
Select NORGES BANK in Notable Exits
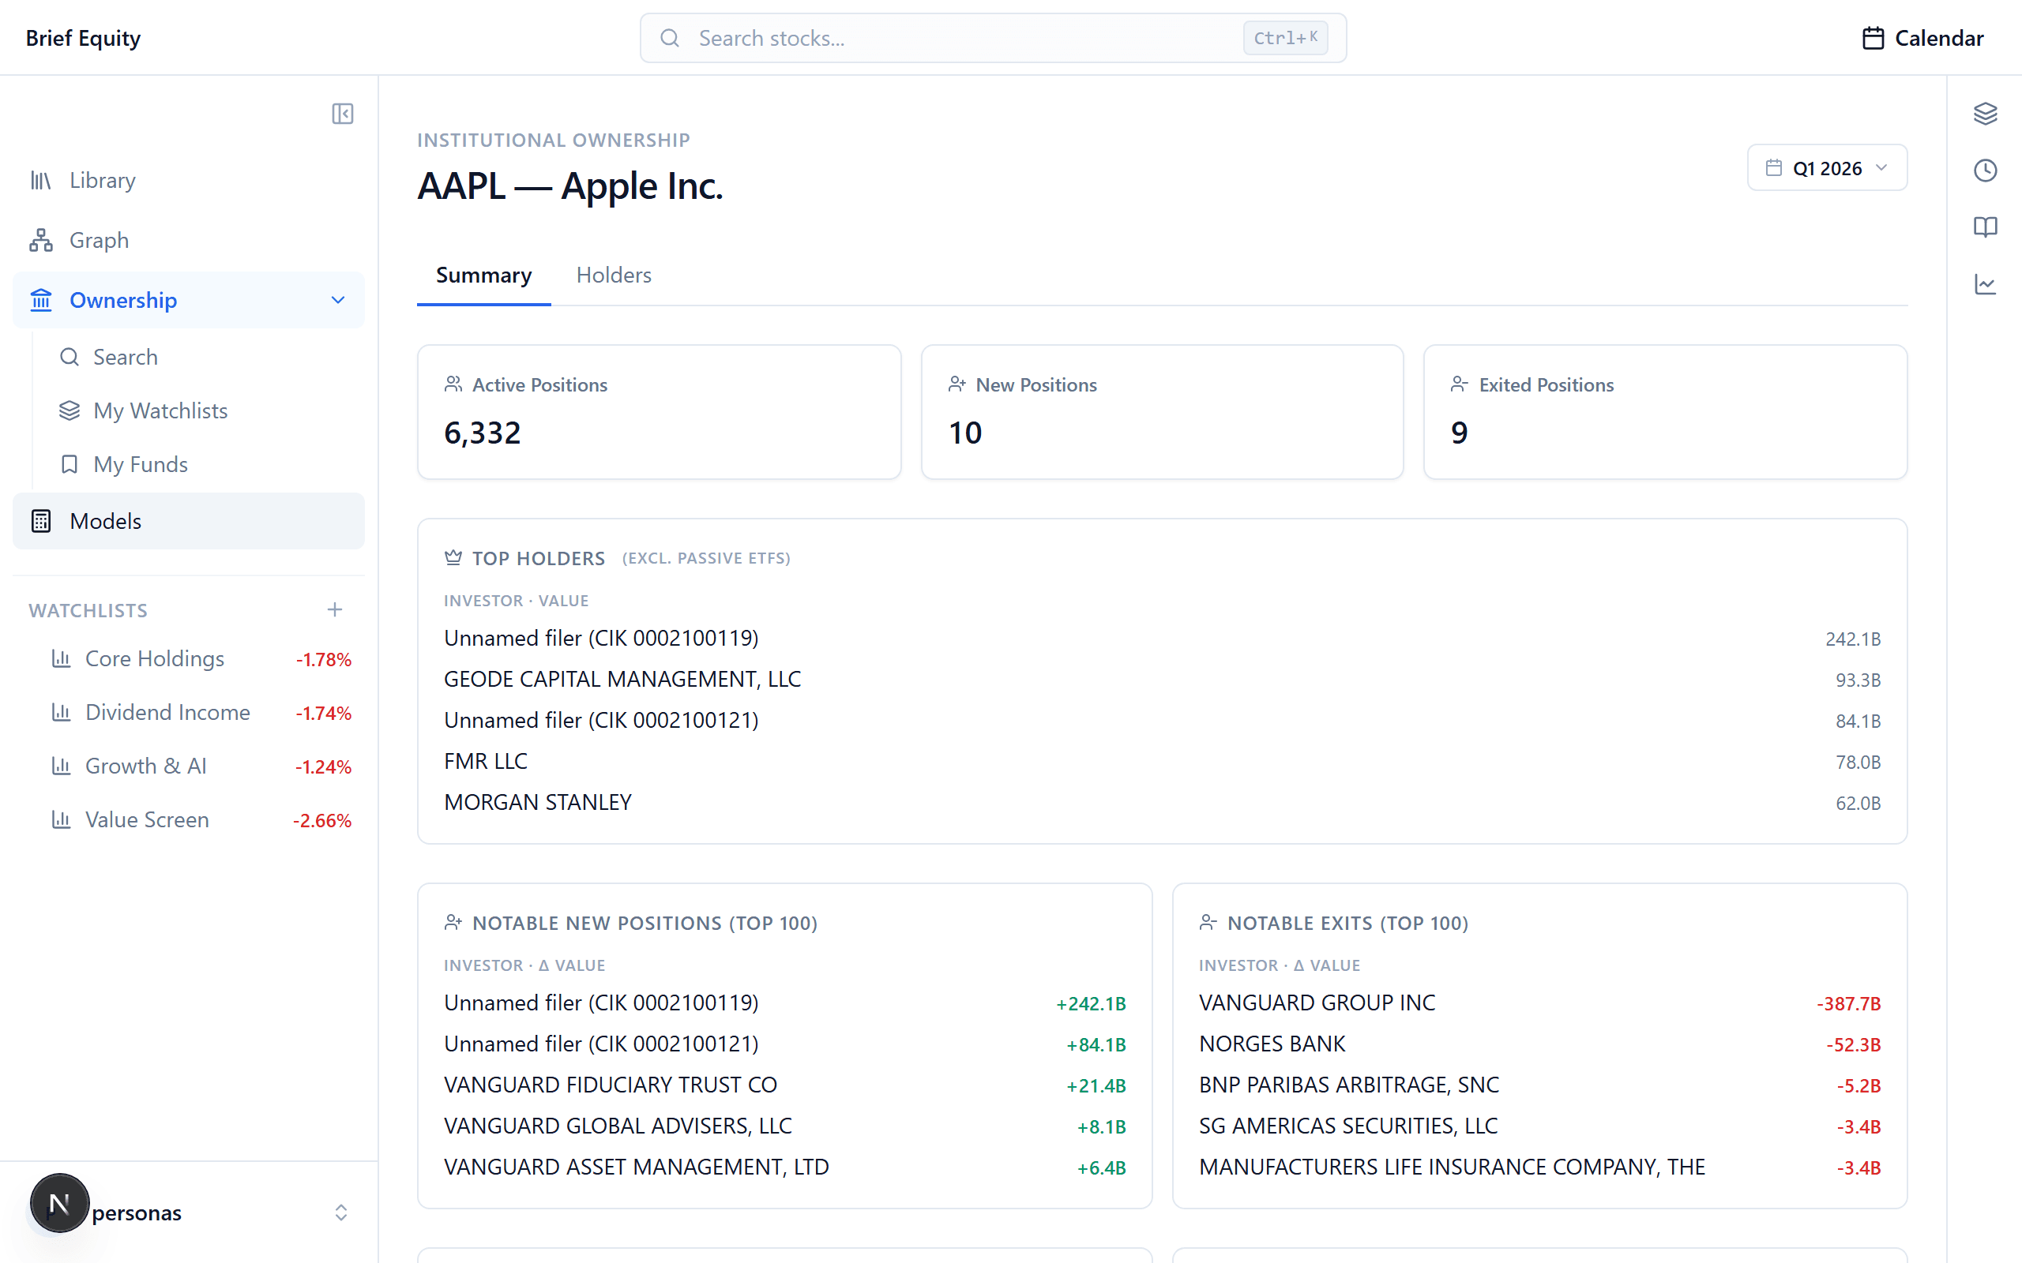(x=1540, y=1044)
